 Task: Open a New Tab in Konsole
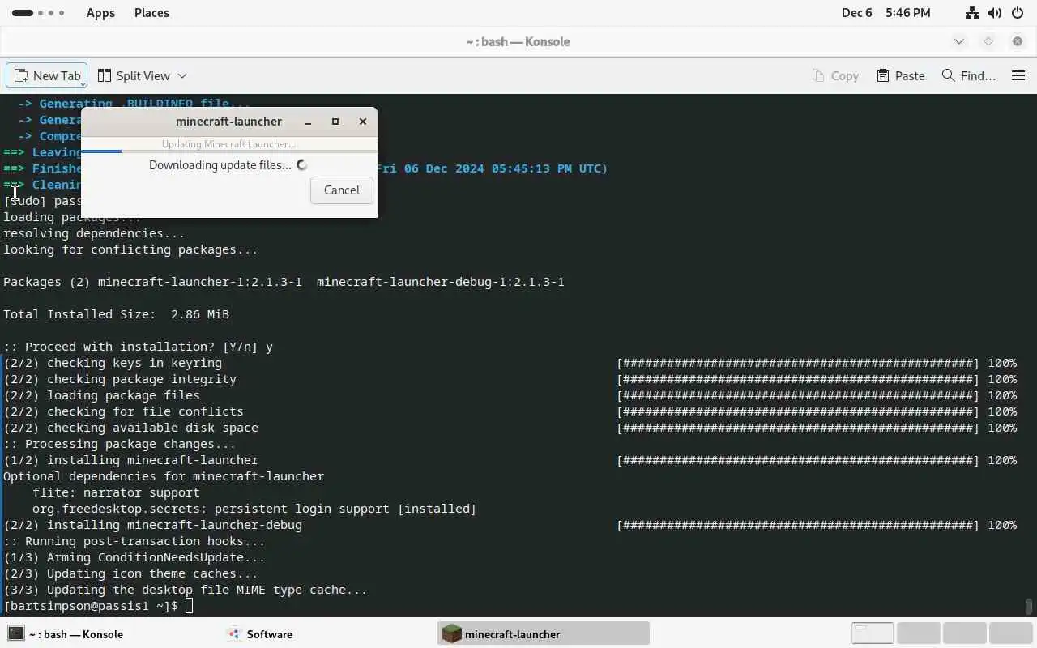tap(47, 75)
